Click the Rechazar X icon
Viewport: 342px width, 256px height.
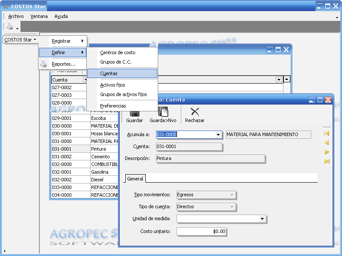point(195,112)
